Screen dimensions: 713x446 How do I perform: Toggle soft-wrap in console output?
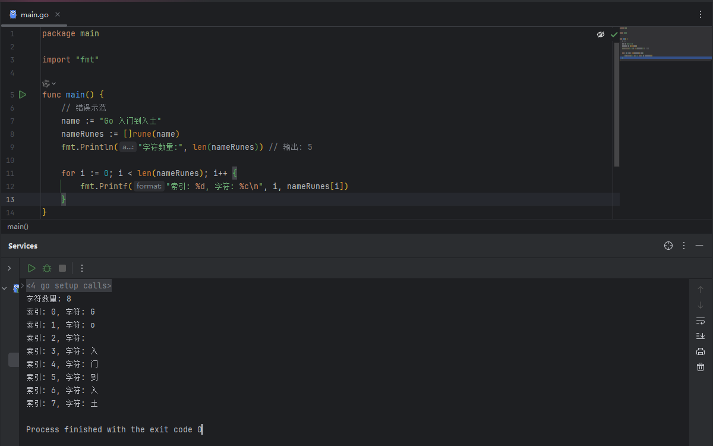click(701, 321)
